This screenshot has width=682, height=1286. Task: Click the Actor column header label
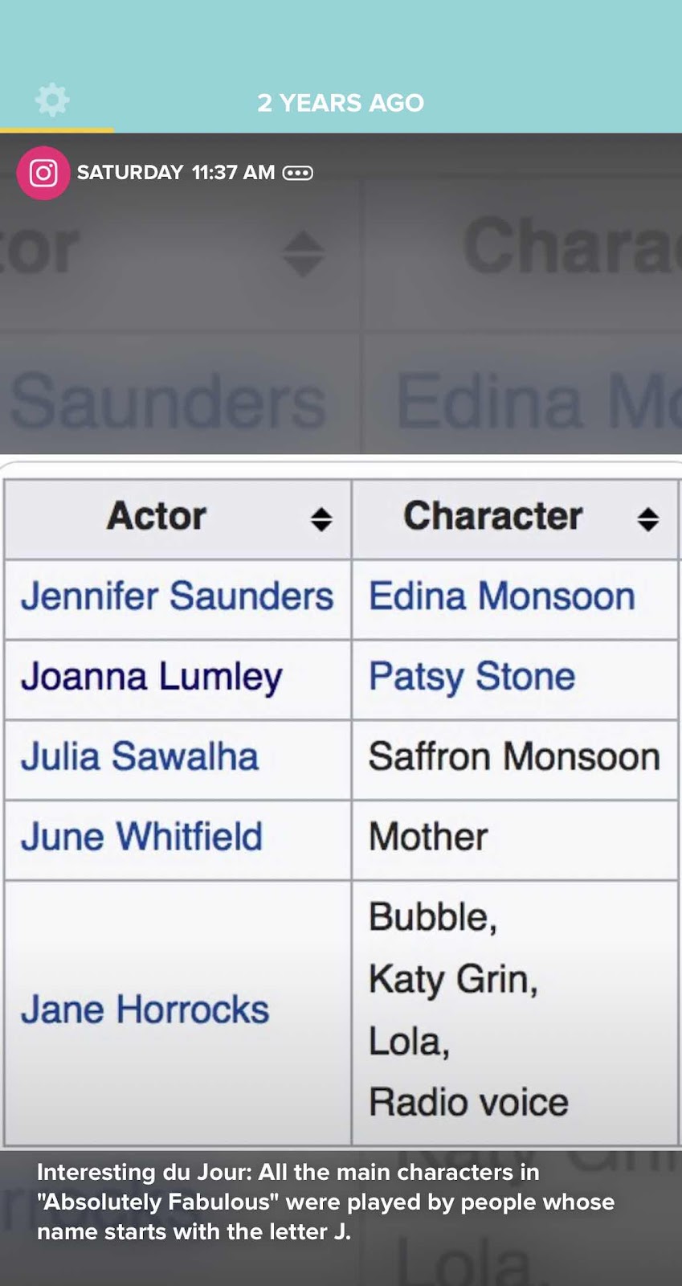point(157,516)
